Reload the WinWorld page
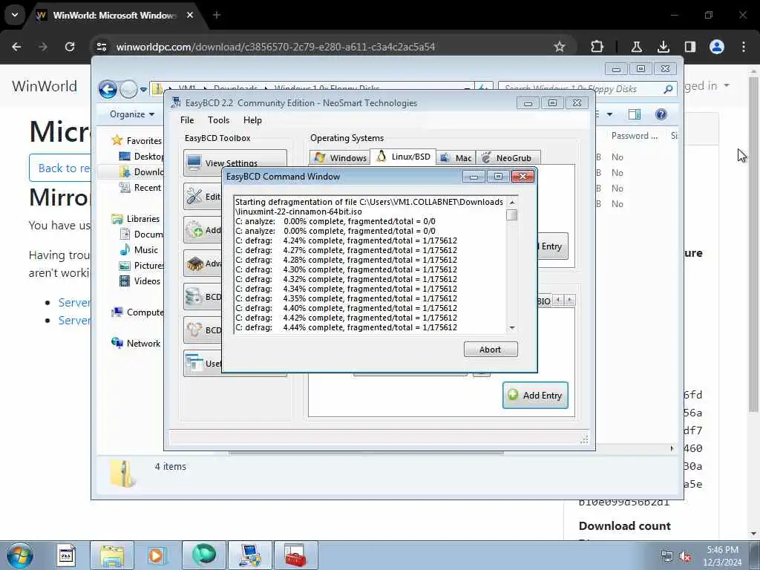 tap(70, 47)
